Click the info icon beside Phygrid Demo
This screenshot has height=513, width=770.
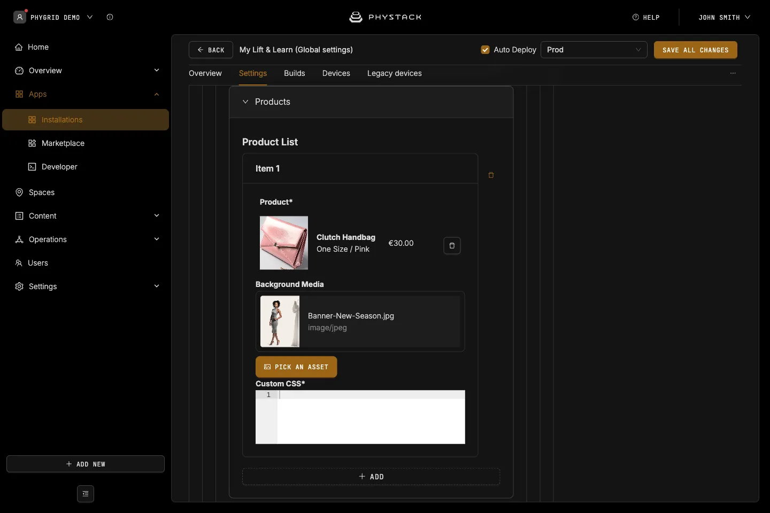point(110,17)
